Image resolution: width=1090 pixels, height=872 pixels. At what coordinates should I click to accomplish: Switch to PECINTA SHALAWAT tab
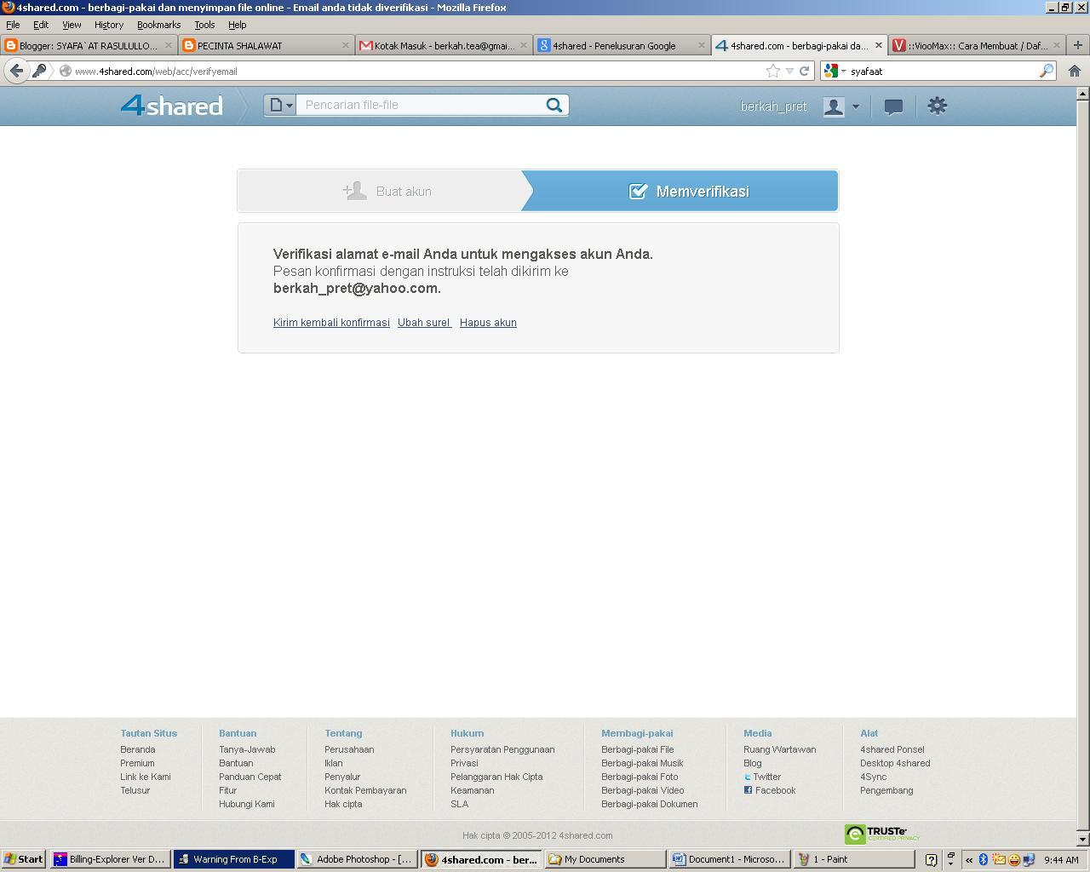pos(266,45)
